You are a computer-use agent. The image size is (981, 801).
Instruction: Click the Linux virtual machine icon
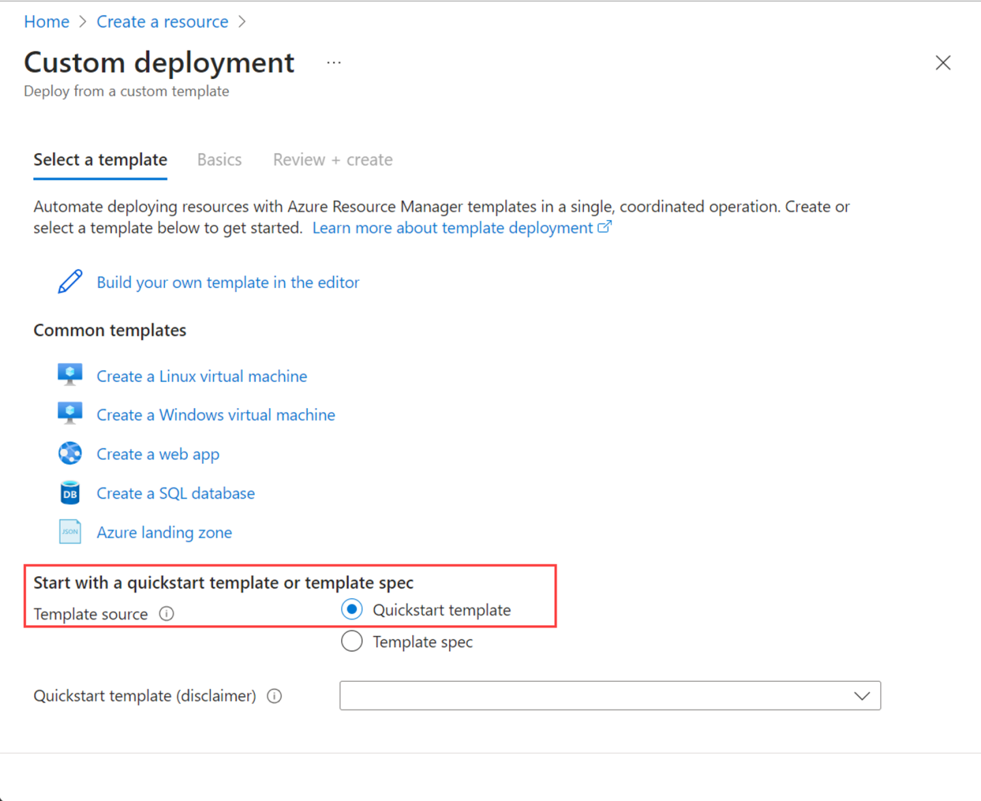pyautogui.click(x=70, y=375)
